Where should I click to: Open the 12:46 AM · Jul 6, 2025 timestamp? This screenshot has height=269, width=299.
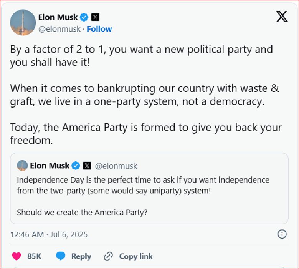[49, 234]
